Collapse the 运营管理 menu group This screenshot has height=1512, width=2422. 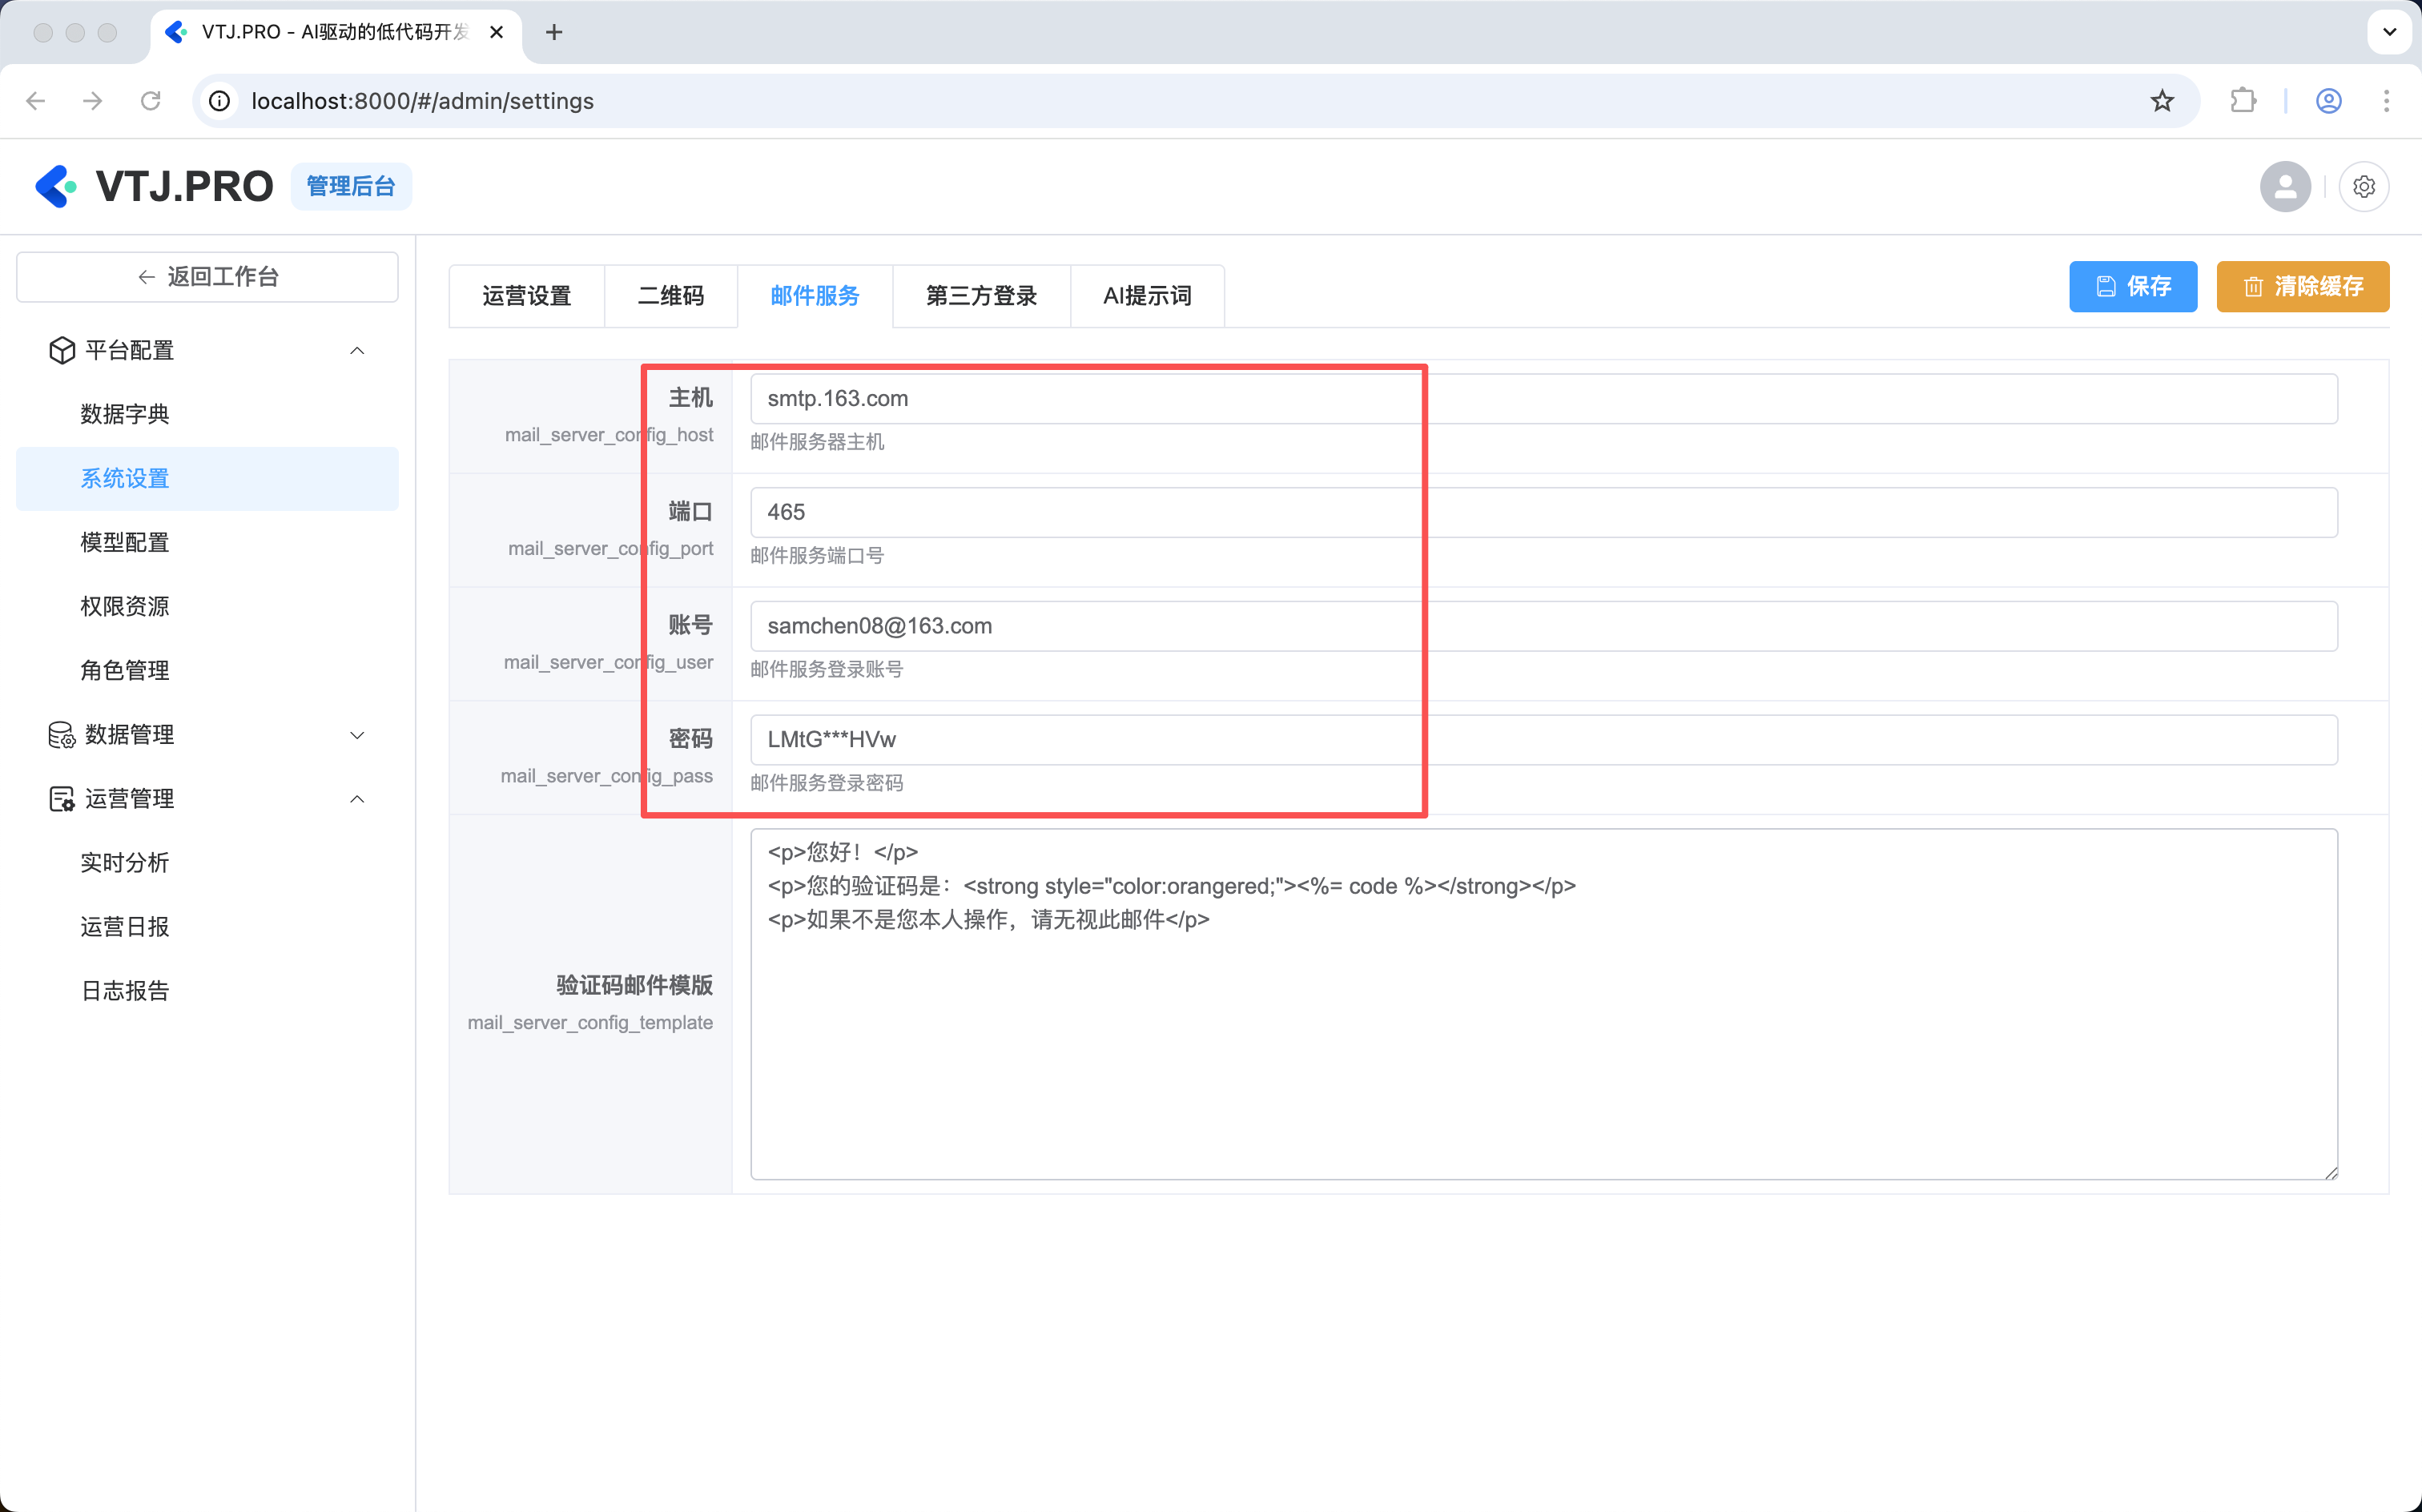point(357,799)
